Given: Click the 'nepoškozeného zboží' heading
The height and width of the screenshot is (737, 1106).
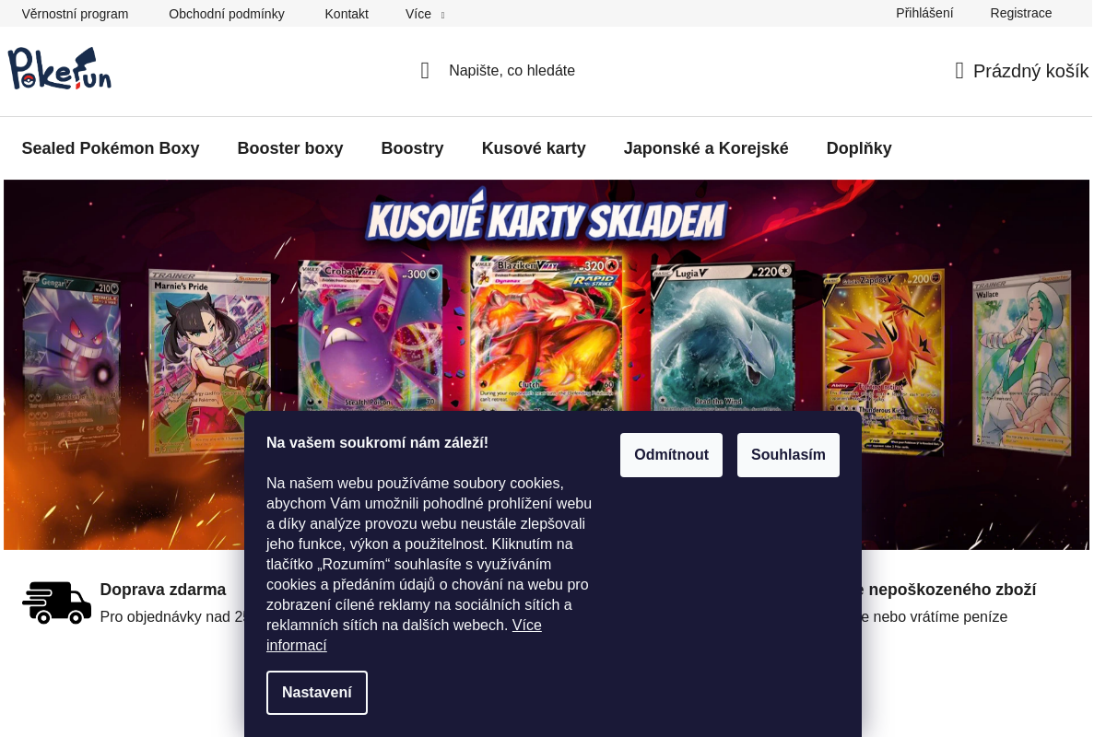Looking at the screenshot, I should coord(952,590).
